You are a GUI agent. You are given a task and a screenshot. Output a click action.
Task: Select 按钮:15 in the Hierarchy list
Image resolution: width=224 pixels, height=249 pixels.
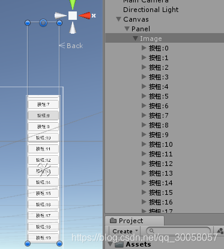click(x=161, y=192)
